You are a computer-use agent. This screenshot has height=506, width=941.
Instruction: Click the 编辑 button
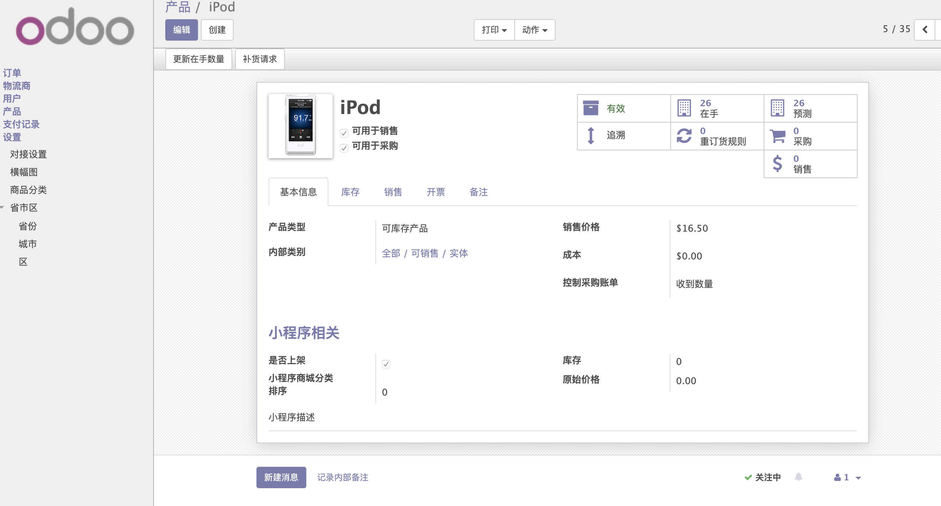(x=181, y=30)
